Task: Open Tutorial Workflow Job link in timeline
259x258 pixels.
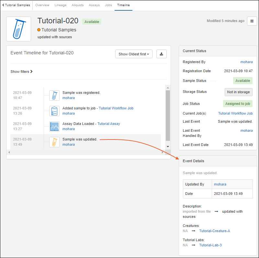Action: (116, 108)
